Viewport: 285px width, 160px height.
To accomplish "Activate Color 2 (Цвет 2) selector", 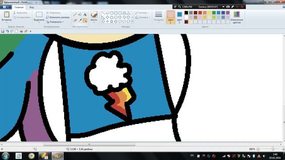I will pyautogui.click(x=179, y=17).
